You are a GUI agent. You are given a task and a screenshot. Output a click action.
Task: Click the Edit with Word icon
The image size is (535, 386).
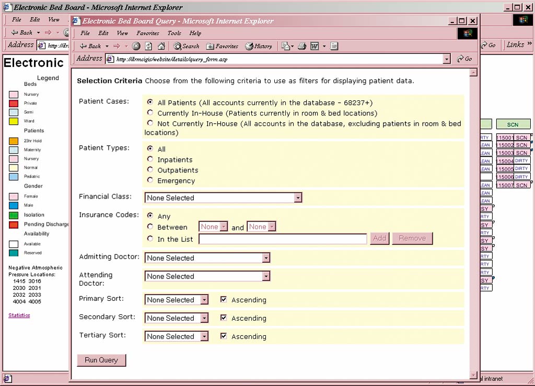coord(314,46)
